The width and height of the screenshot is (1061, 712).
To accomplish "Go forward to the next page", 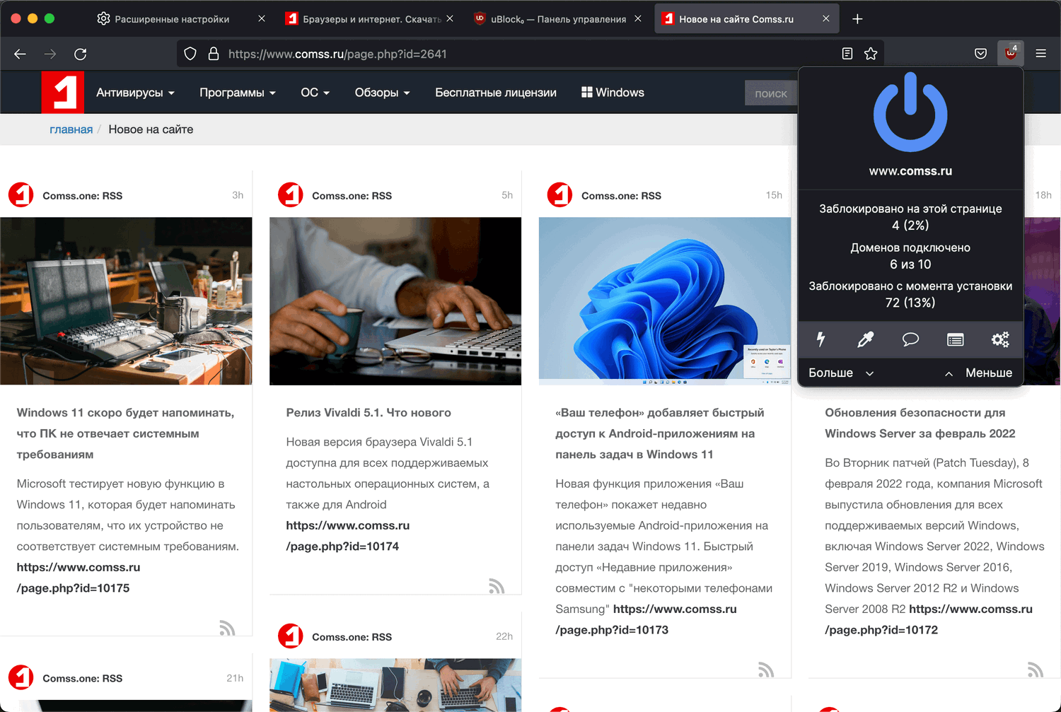I will click(50, 54).
